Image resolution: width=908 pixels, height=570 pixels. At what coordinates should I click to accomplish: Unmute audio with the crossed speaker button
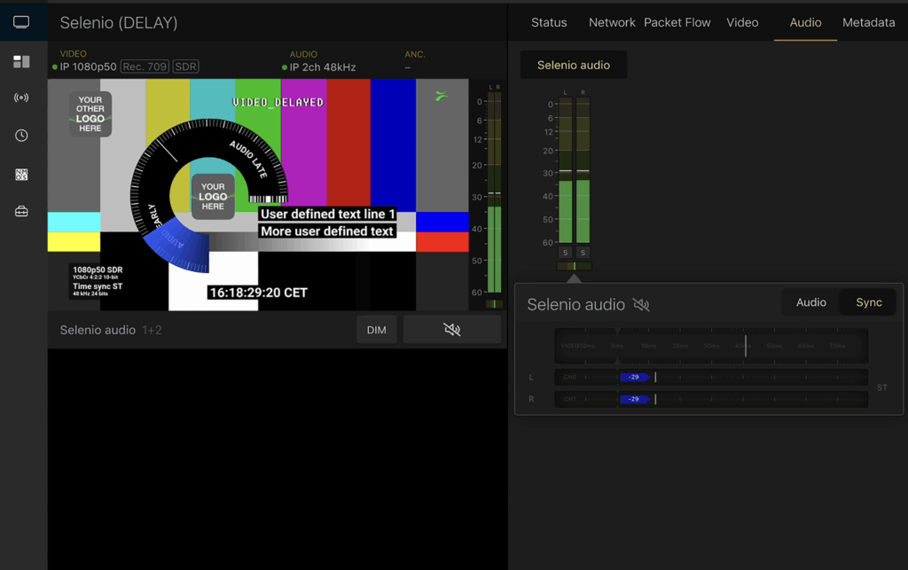click(451, 330)
